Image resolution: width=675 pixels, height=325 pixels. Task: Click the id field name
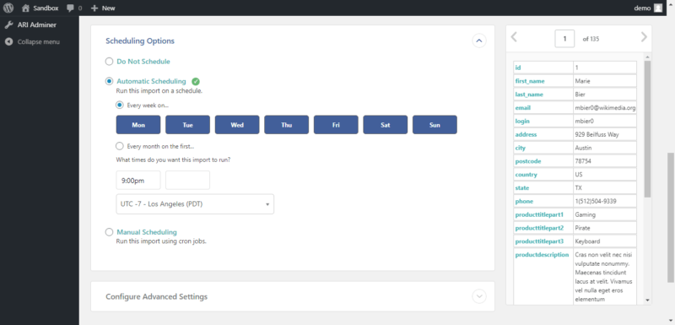(x=518, y=68)
